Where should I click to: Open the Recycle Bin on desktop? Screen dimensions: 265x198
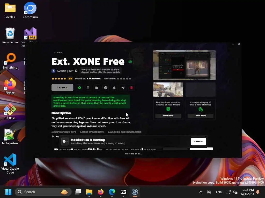coord(10,36)
